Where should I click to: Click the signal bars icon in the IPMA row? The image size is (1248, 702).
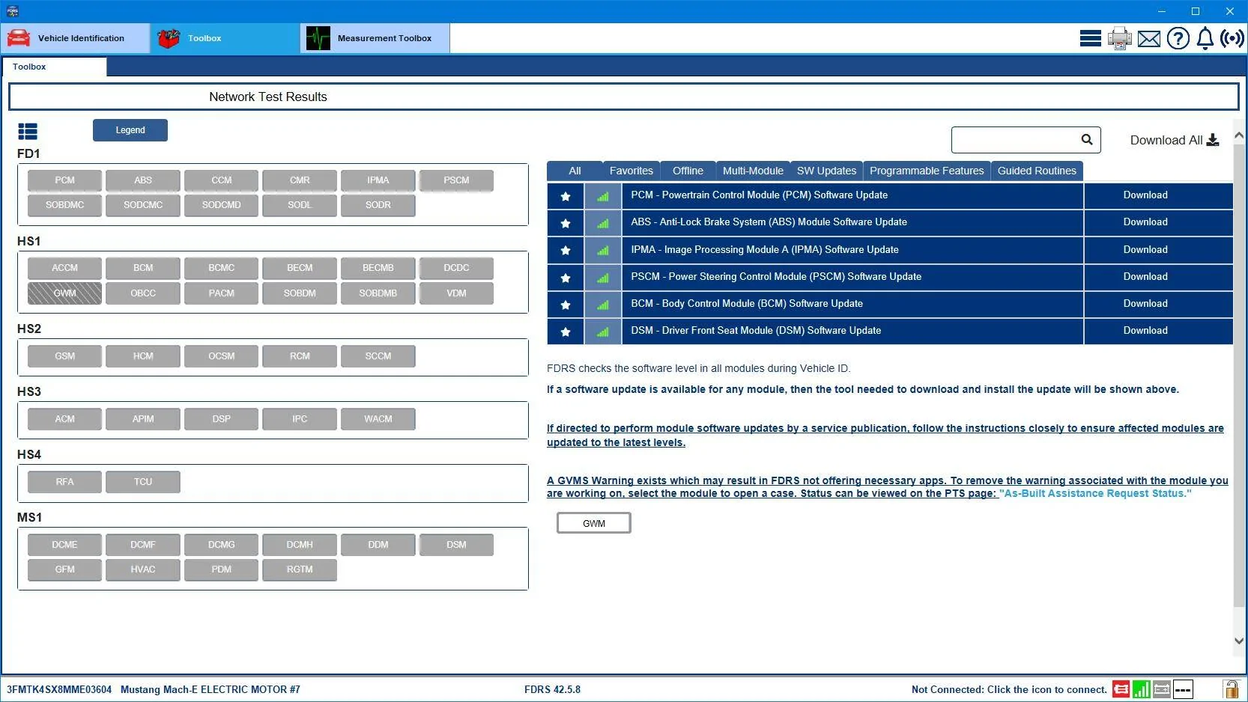[603, 250]
